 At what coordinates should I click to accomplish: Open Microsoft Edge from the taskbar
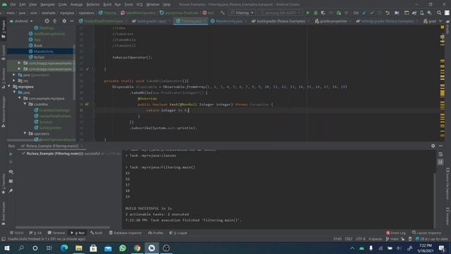[64, 248]
